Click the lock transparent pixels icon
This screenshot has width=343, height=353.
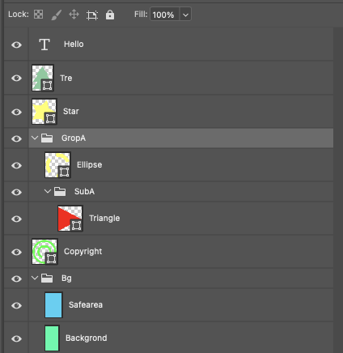[x=38, y=15]
